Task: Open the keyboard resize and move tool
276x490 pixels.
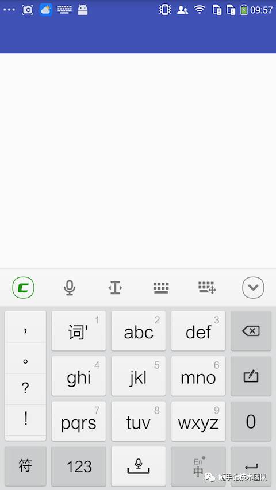Action: 207,287
